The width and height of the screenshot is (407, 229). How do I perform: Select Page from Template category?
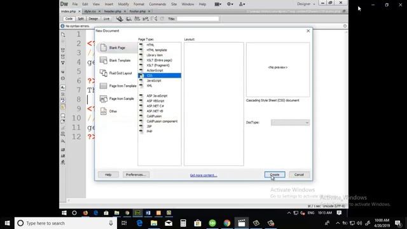pos(118,86)
